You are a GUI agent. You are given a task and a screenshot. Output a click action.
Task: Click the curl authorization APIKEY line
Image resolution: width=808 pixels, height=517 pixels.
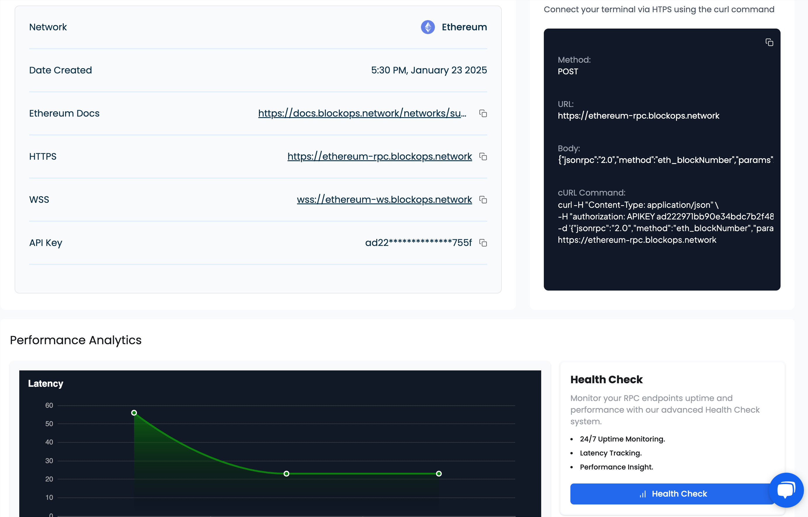point(666,217)
